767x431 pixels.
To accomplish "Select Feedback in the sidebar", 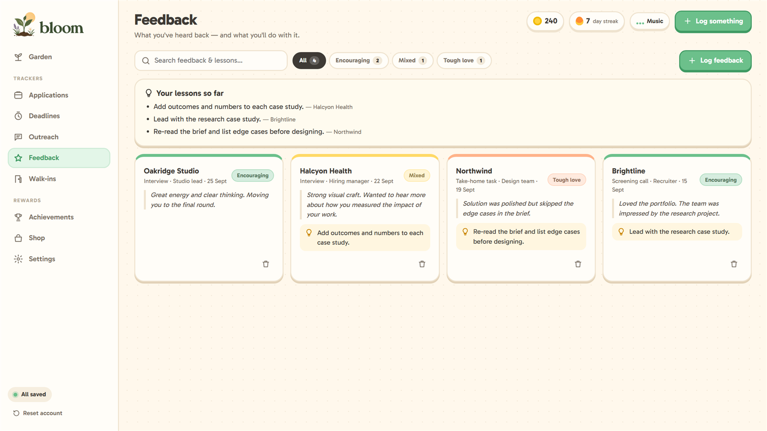I will click(59, 158).
